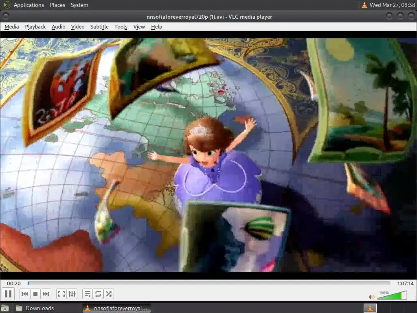Toggle random shuffle playback
Viewport: 417px width, 313px height.
click(108, 294)
